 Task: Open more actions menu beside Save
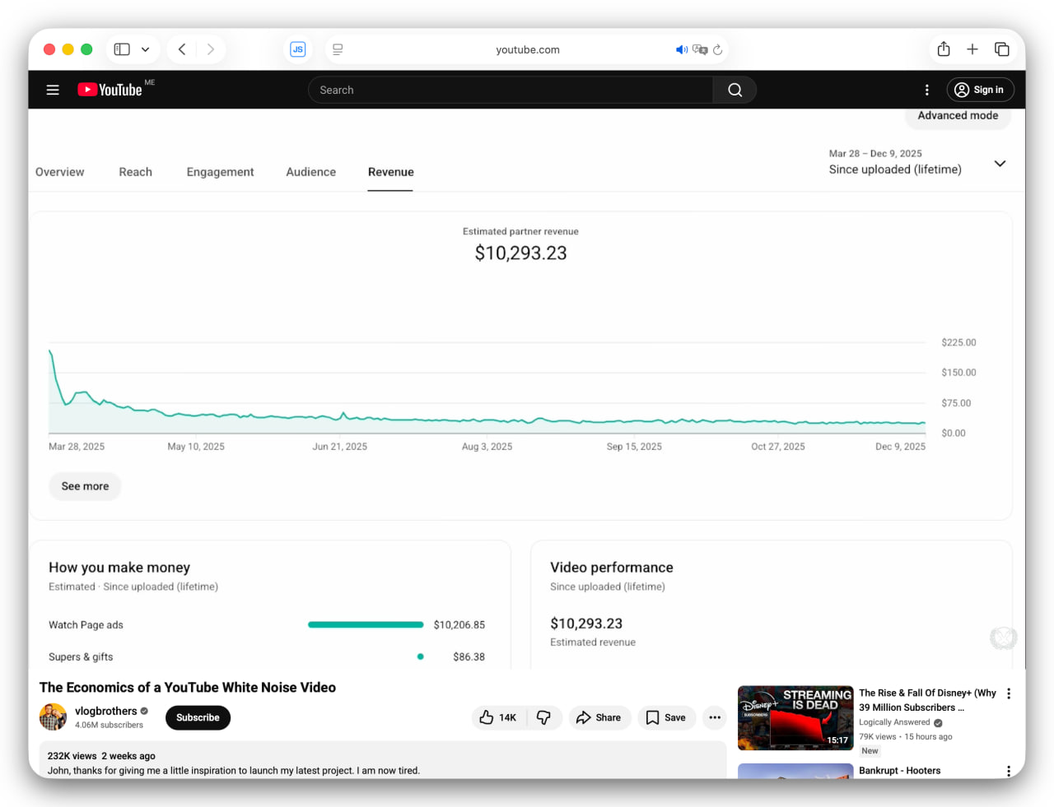(715, 717)
